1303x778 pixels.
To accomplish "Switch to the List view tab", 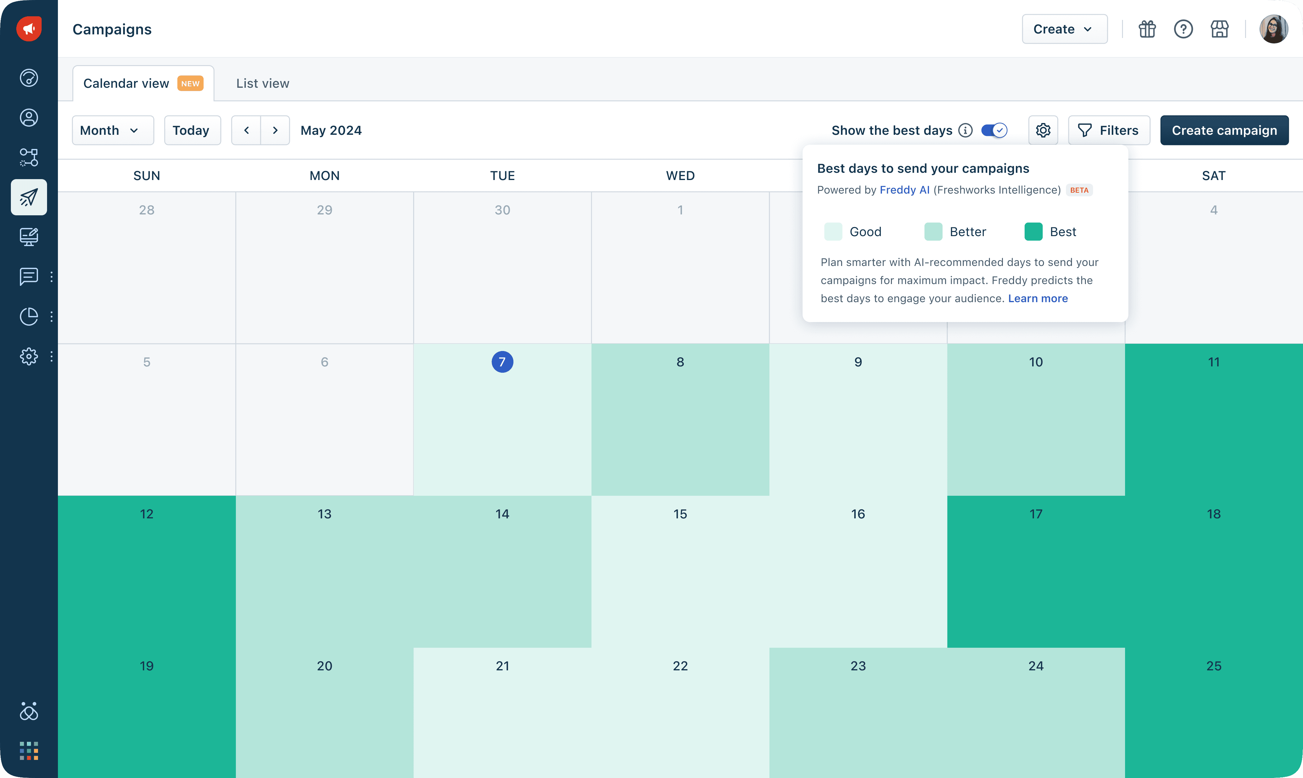I will tap(263, 83).
